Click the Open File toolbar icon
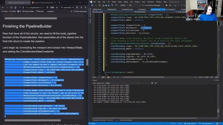This screenshot has height=125, width=223. tap(103, 6)
